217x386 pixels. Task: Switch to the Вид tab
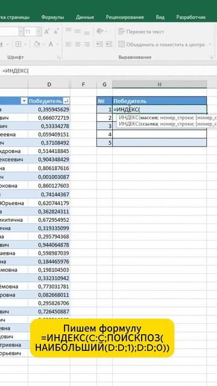pyautogui.click(x=160, y=17)
